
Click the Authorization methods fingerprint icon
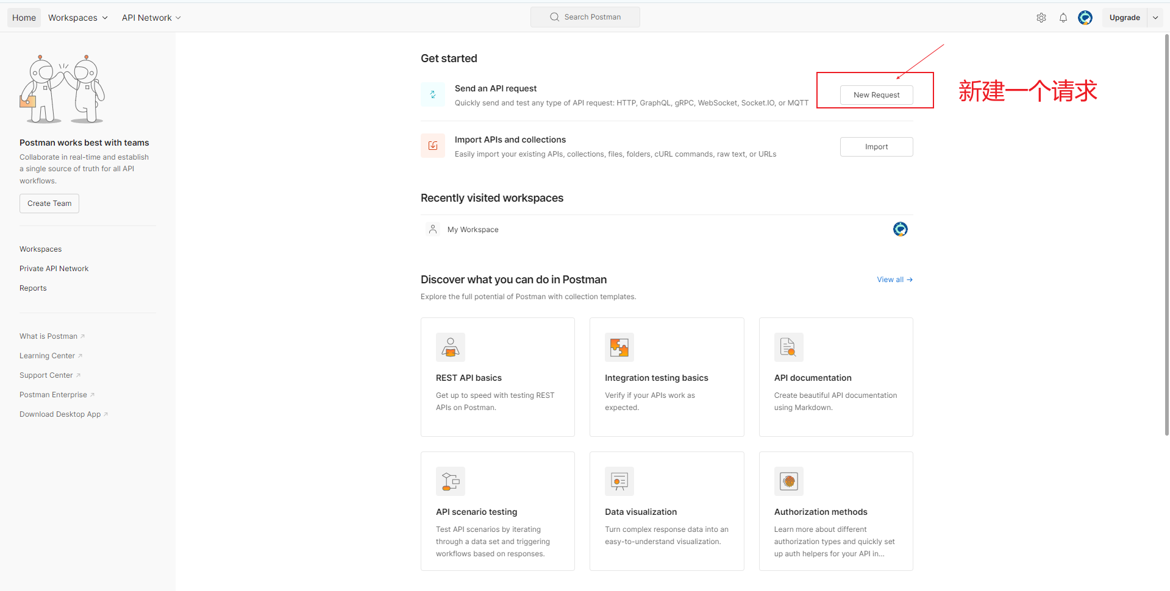(789, 481)
